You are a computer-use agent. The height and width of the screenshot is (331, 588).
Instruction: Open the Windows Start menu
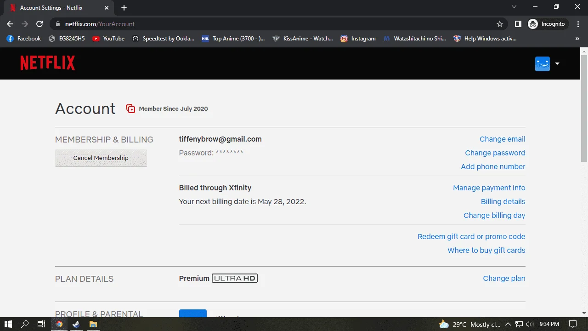[8, 324]
